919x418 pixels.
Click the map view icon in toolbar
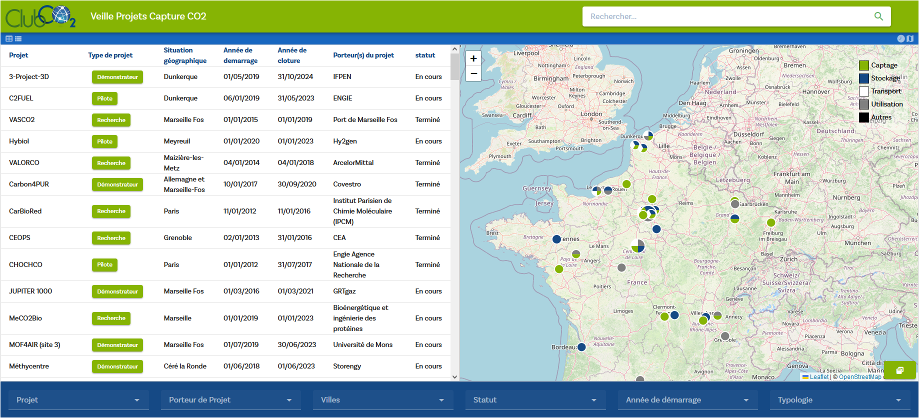[910, 38]
